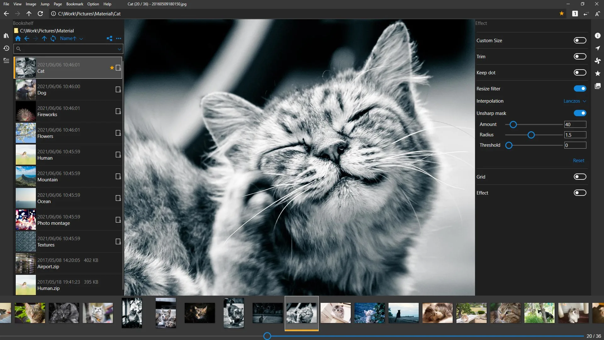Expand the bookshelf search box dropdown arrow
The width and height of the screenshot is (604, 340).
click(119, 49)
